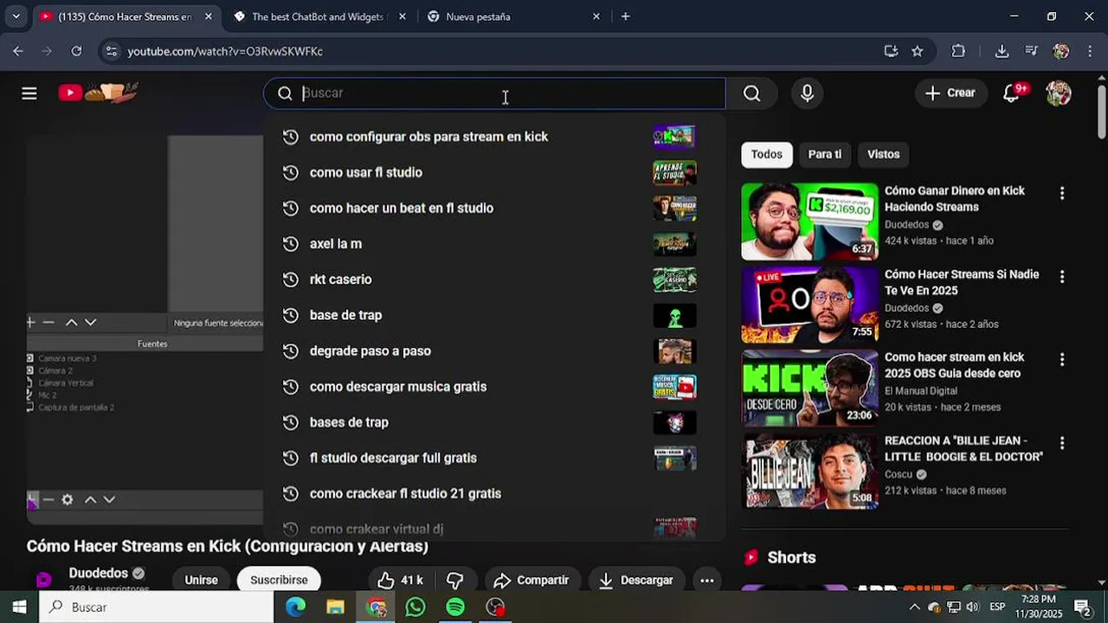Click the El Manual Digital channel name

(921, 391)
